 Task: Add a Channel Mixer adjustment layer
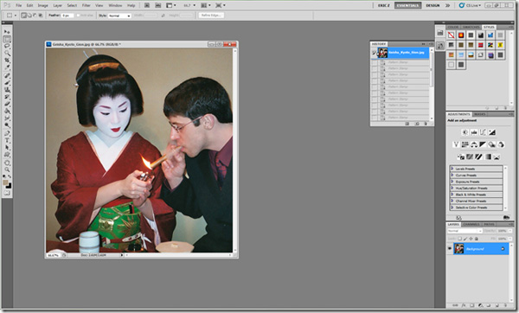501,144
